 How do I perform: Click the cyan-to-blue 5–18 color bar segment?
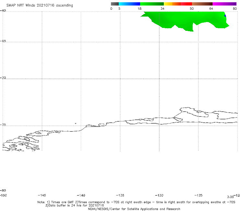pos(129,4)
